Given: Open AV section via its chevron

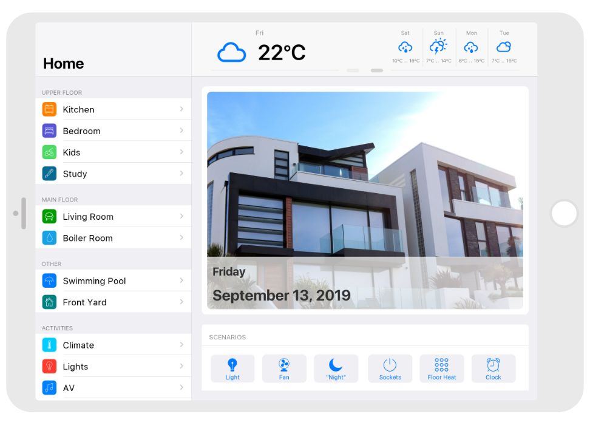Looking at the screenshot, I should 181,387.
